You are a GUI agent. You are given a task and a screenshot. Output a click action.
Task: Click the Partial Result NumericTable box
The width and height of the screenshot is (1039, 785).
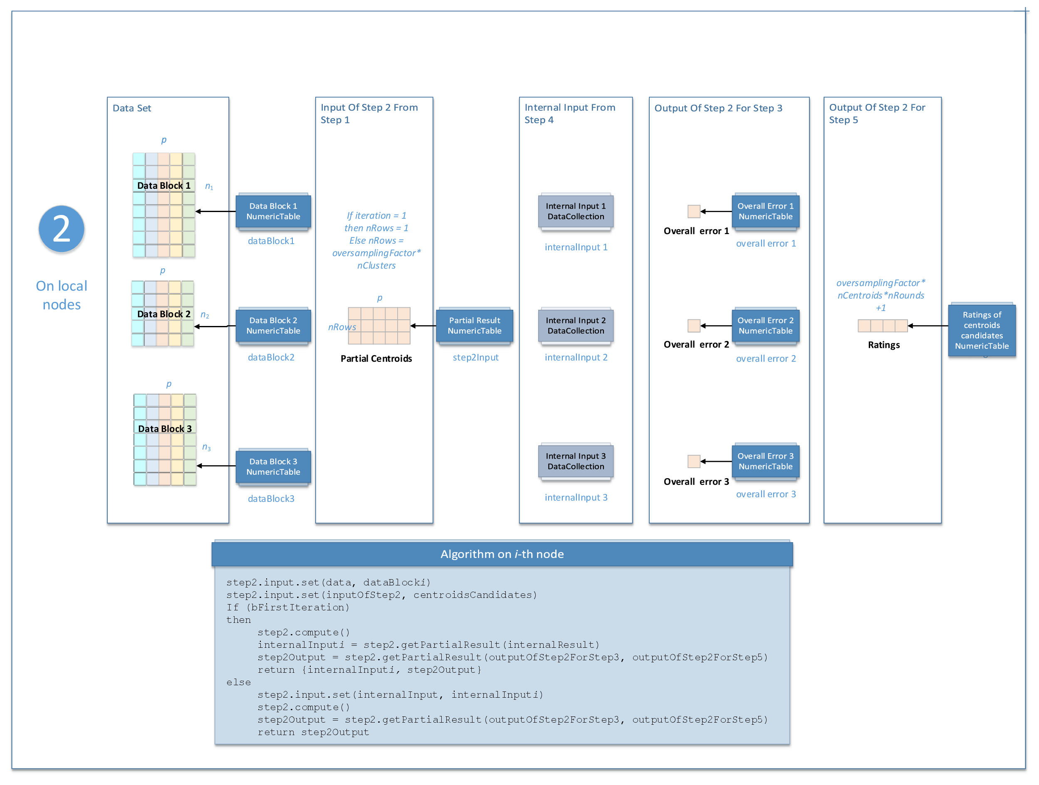pos(475,326)
